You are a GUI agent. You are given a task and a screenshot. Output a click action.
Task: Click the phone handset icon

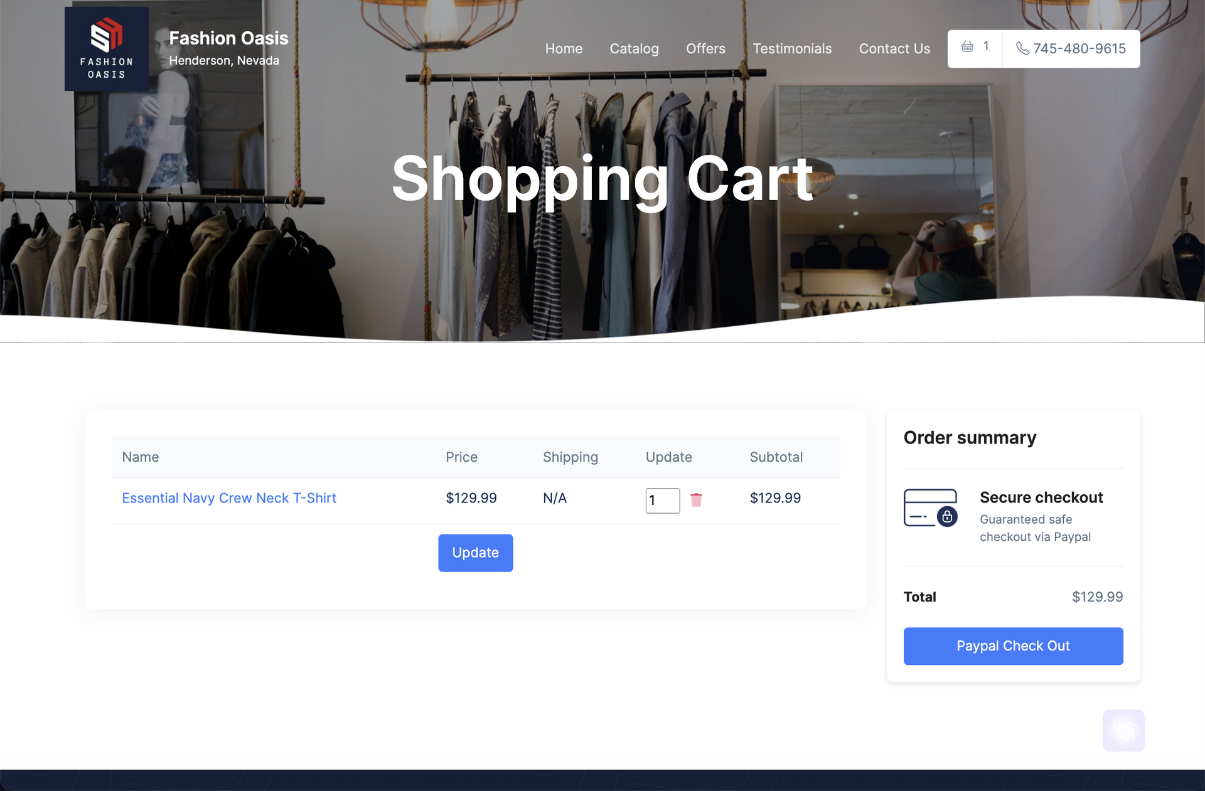click(x=1022, y=48)
